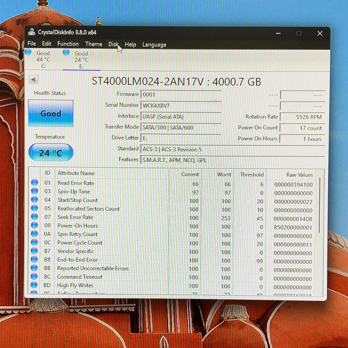Image resolution: width=348 pixels, height=348 pixels.
Task: Click the Serial Number field WCK4XBV7
Action: point(181,106)
